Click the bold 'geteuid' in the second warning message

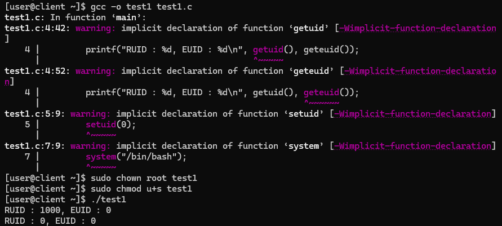311,71
